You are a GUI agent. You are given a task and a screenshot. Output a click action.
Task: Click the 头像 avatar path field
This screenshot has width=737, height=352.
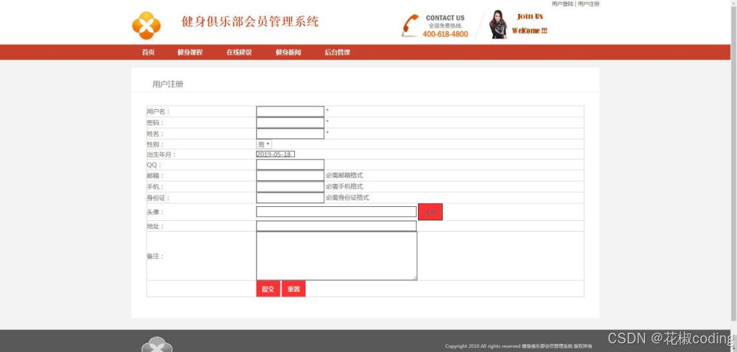coord(336,212)
